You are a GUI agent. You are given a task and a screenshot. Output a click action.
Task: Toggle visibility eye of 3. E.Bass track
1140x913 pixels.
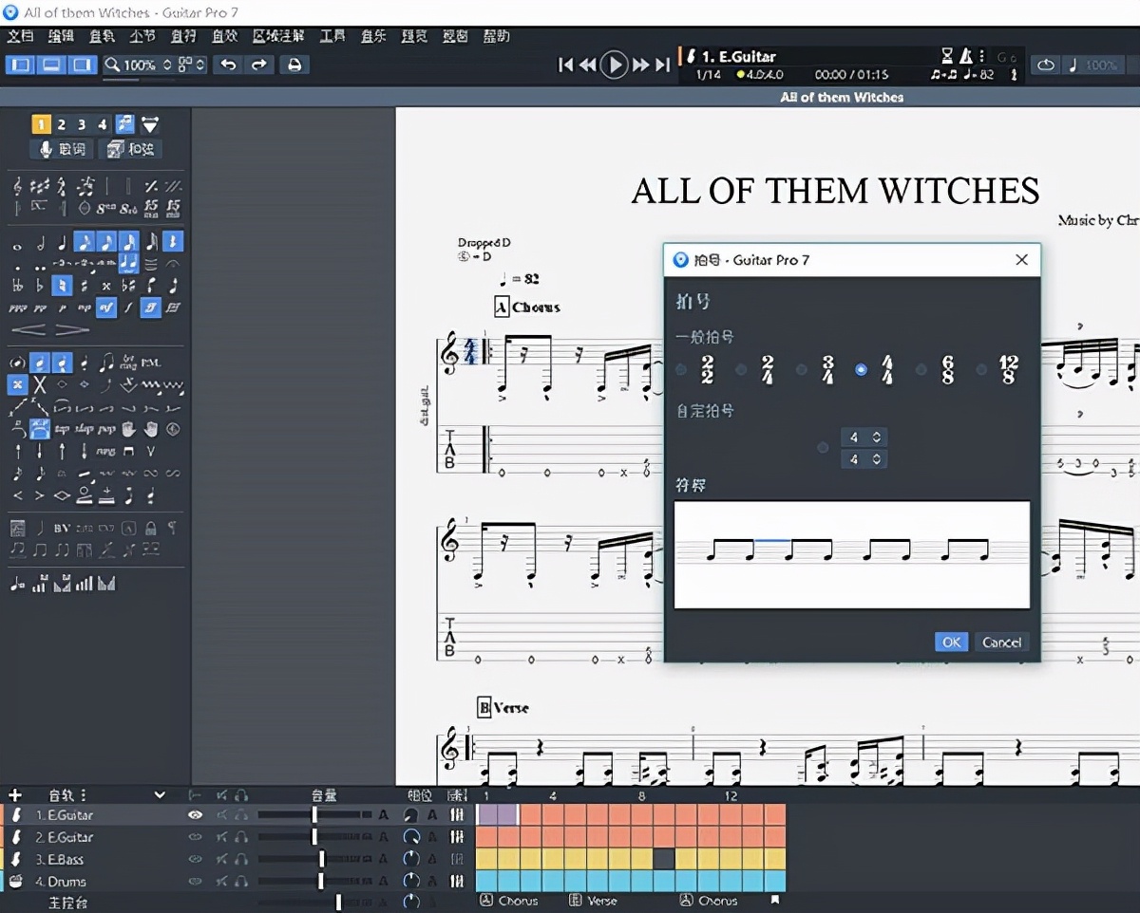[x=195, y=859]
